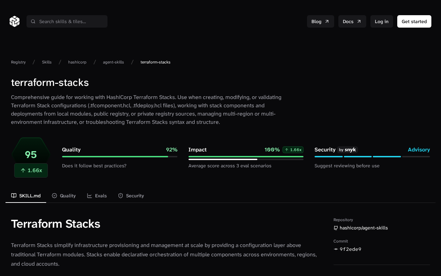Click the Tessl cube logo
The image size is (441, 276).
point(14,21)
